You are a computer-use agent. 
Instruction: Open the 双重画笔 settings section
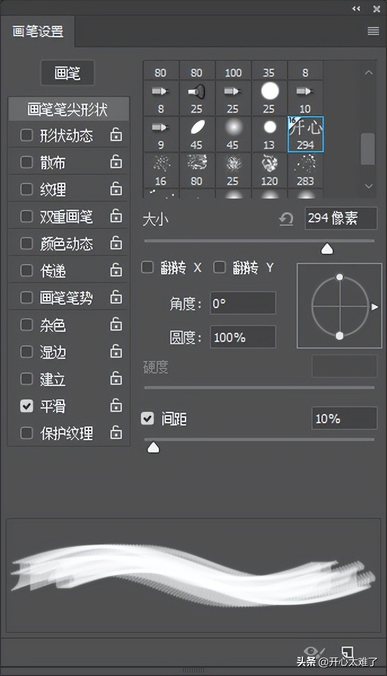[x=67, y=217]
